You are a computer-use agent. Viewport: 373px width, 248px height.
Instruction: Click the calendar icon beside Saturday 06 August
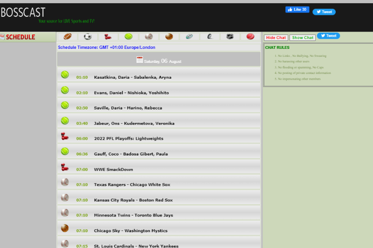tap(139, 60)
